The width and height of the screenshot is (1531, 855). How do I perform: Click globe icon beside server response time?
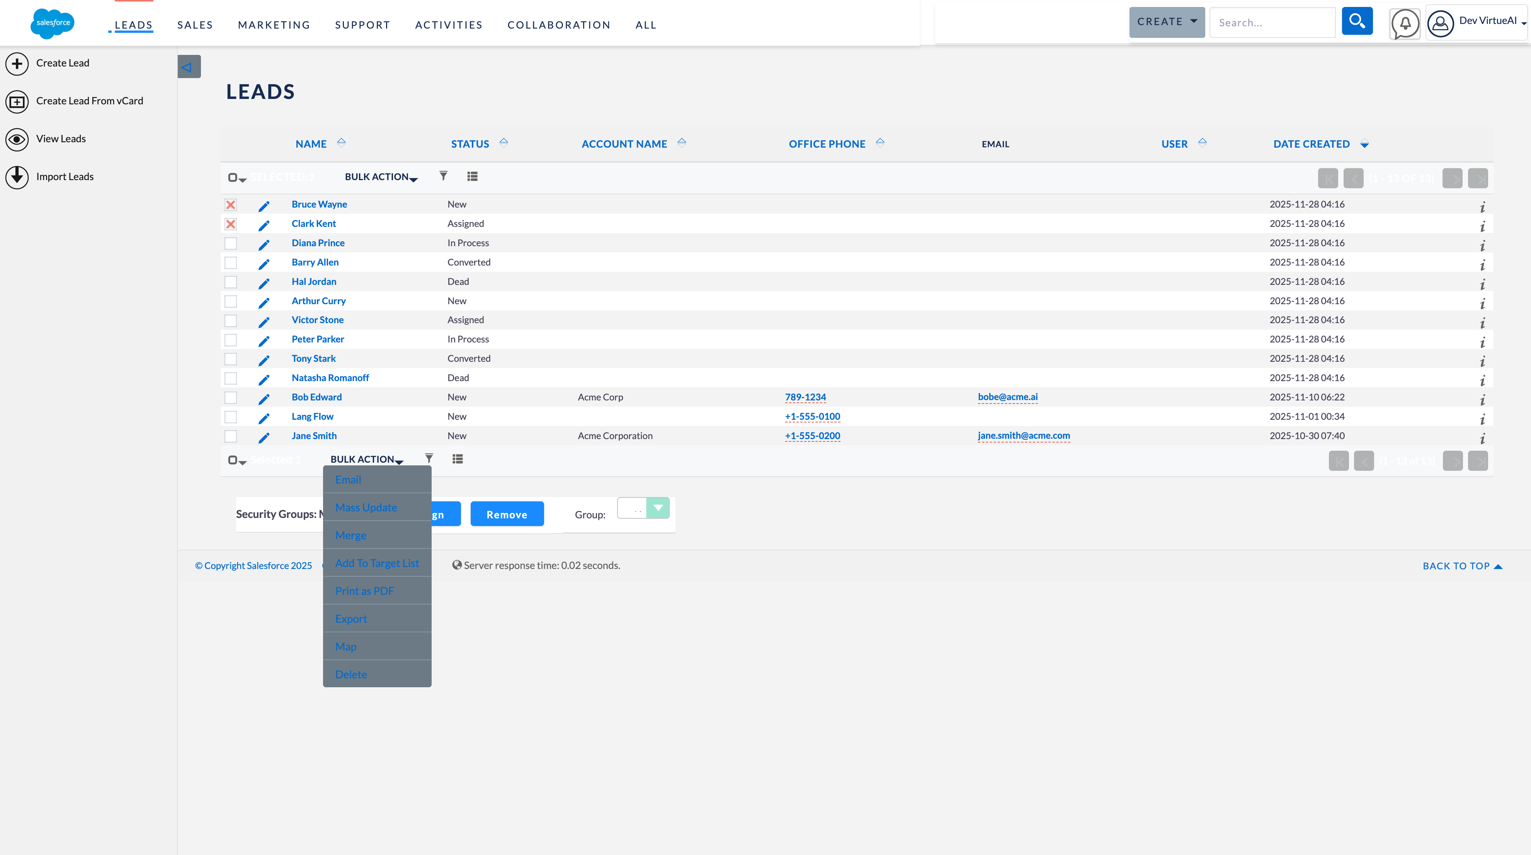click(x=456, y=565)
